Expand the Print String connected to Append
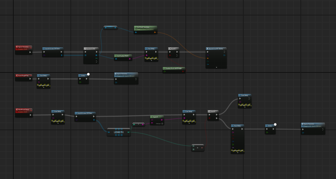 (189, 123)
